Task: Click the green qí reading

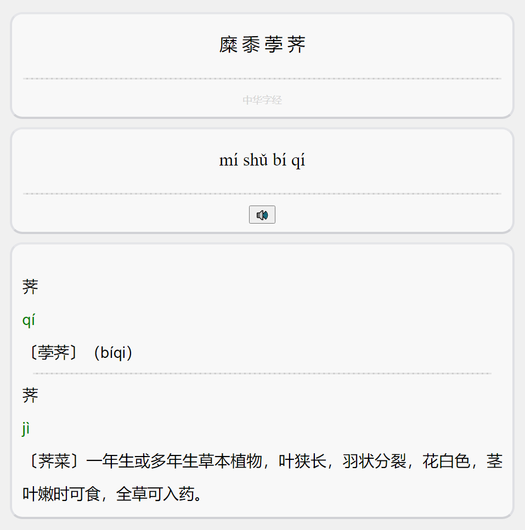Action: click(29, 320)
